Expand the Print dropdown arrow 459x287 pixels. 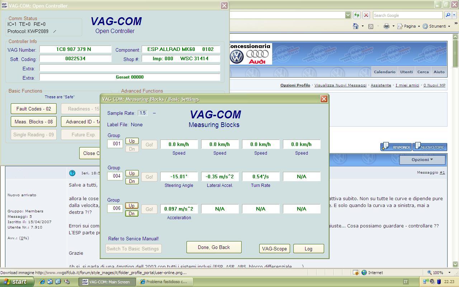393,26
